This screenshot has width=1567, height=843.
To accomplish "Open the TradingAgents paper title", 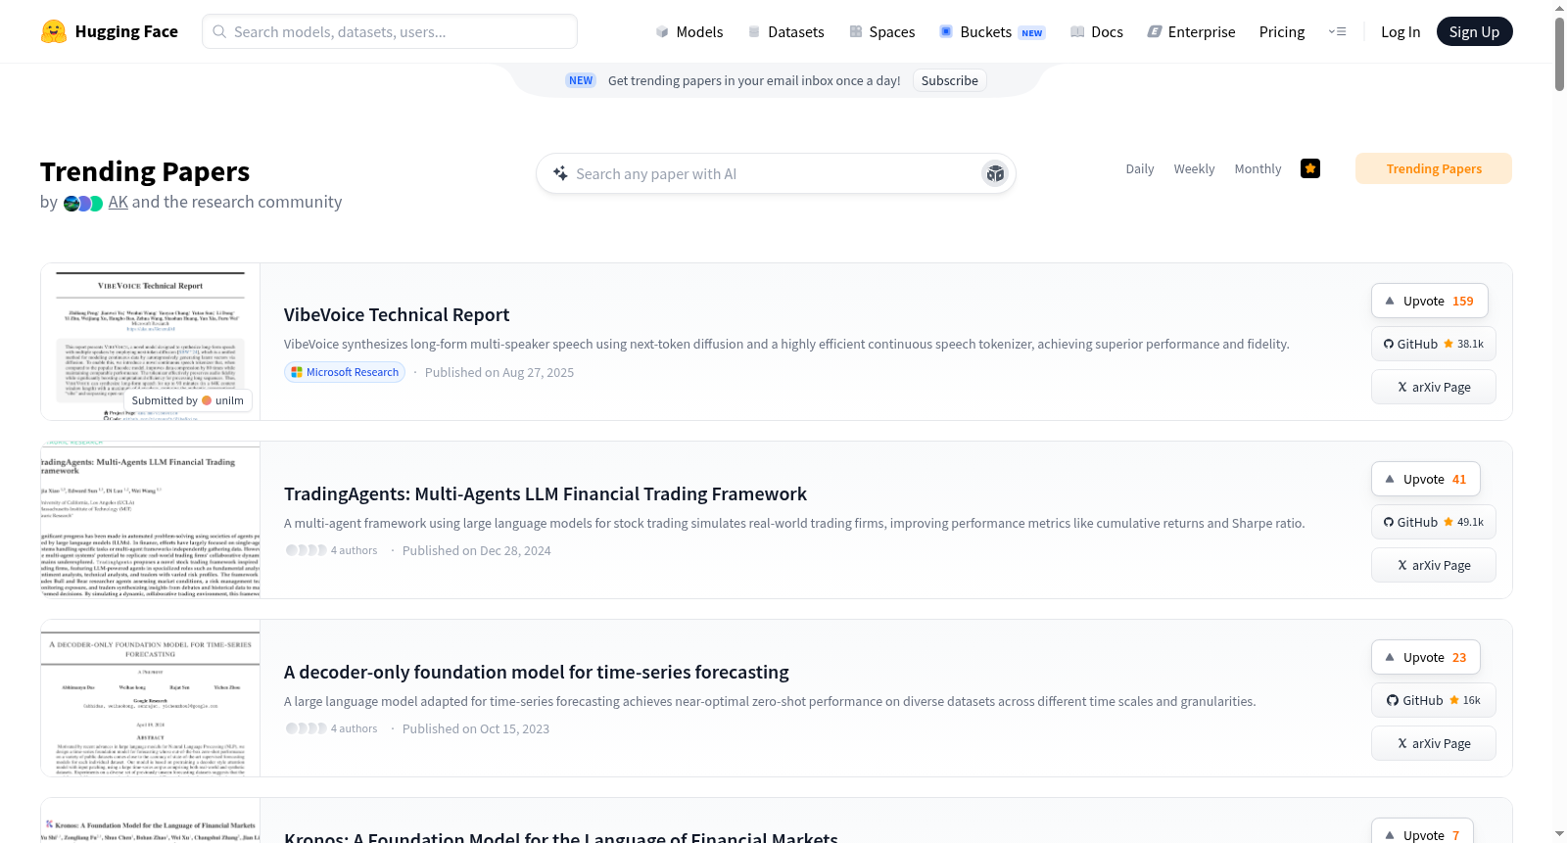I will pyautogui.click(x=546, y=493).
